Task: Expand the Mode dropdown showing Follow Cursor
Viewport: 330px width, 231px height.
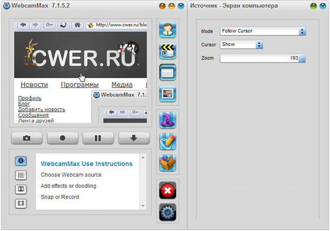Action: tap(263, 31)
